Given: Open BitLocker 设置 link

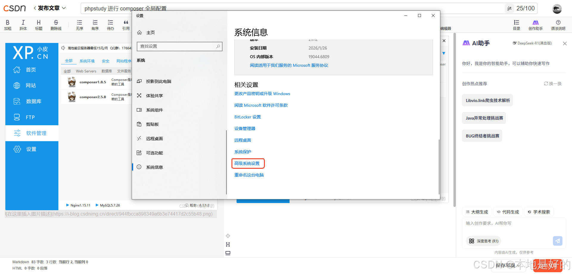Looking at the screenshot, I should pyautogui.click(x=248, y=117).
